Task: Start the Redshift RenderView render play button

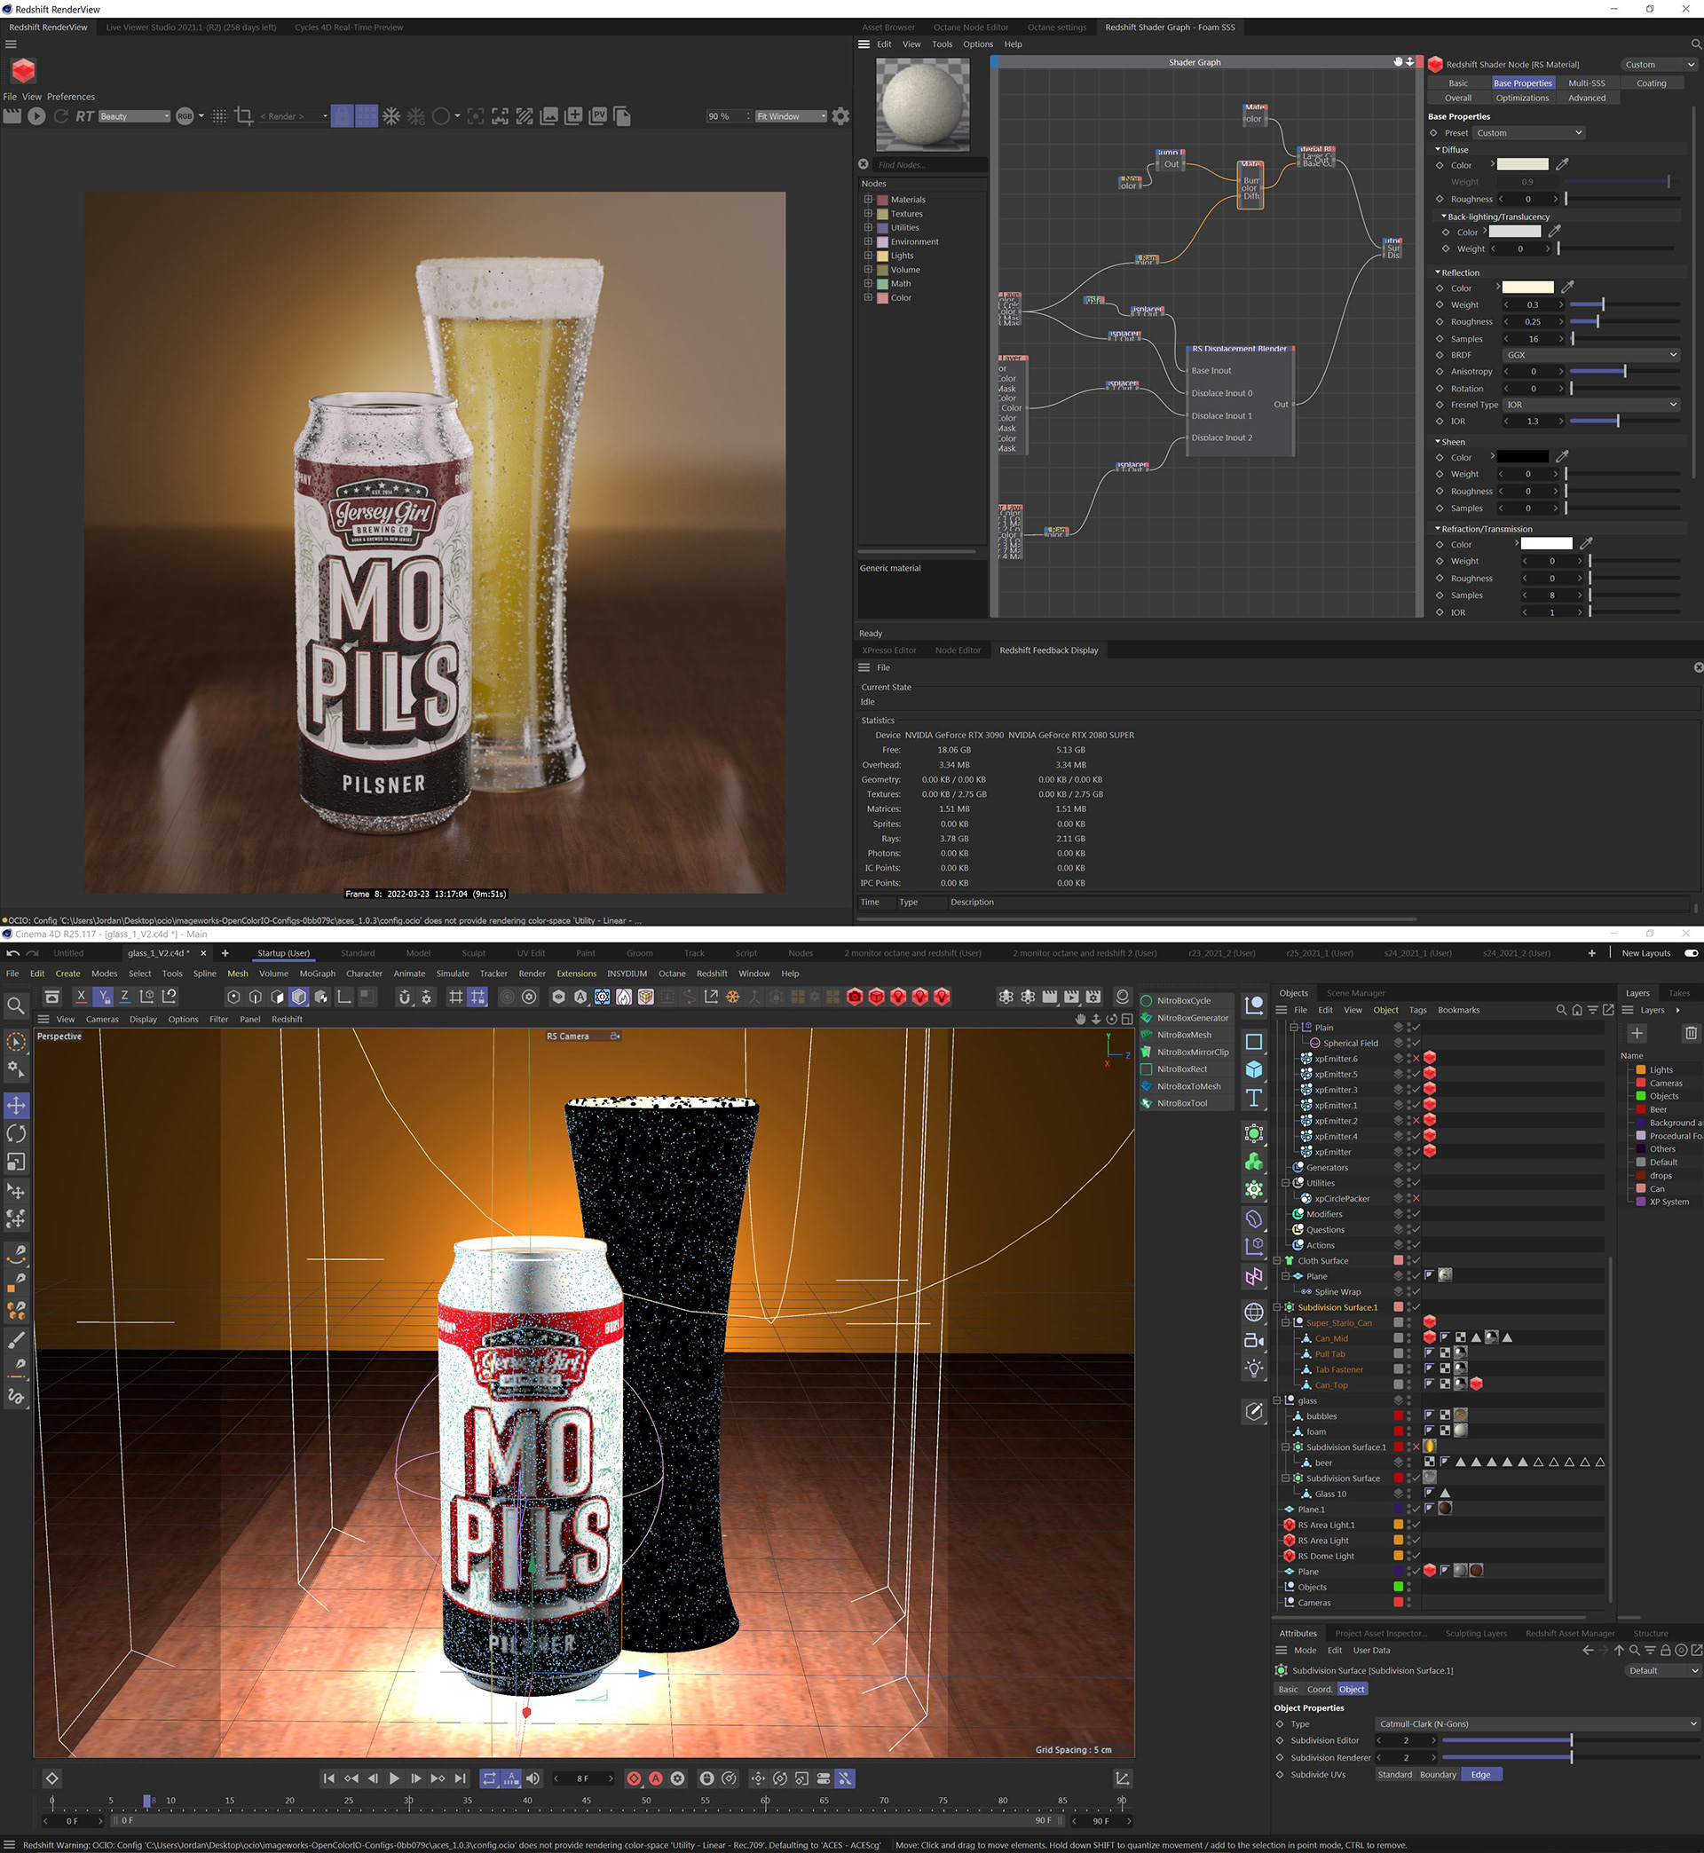Action: 36,116
